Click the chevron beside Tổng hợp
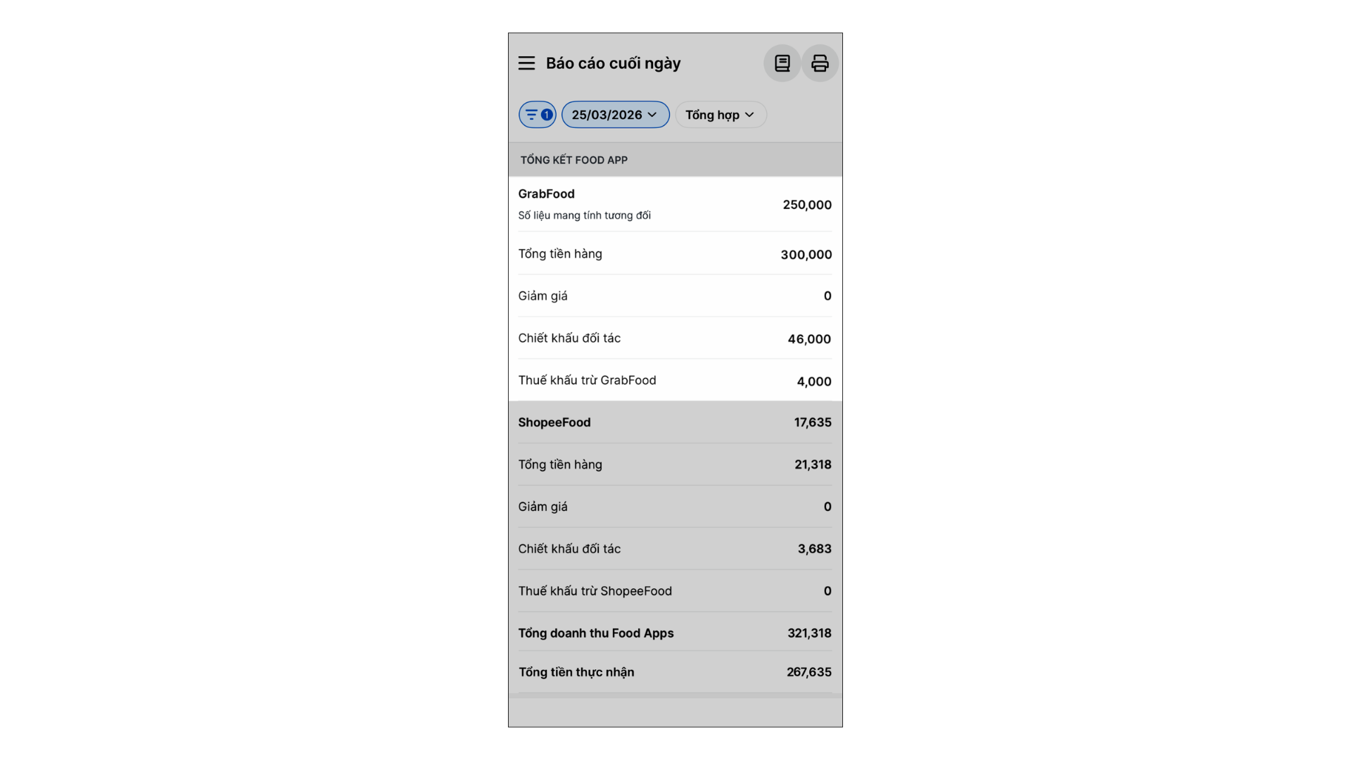The image size is (1351, 760). click(749, 115)
